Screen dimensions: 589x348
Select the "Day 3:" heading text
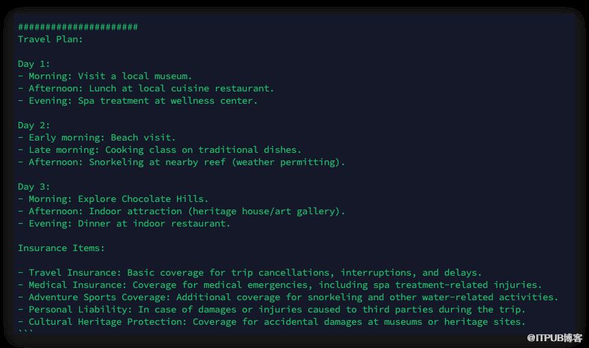tap(34, 186)
